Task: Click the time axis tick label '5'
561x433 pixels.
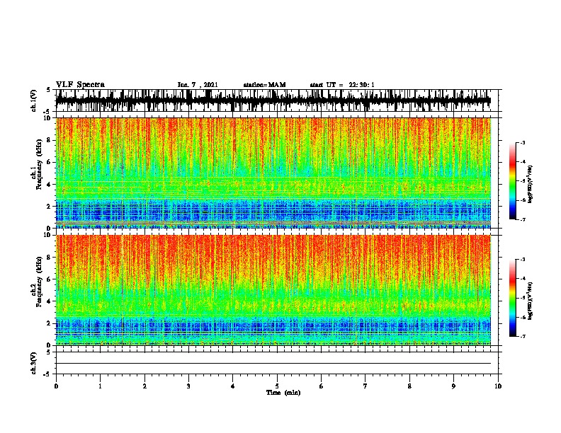Action: (277, 386)
